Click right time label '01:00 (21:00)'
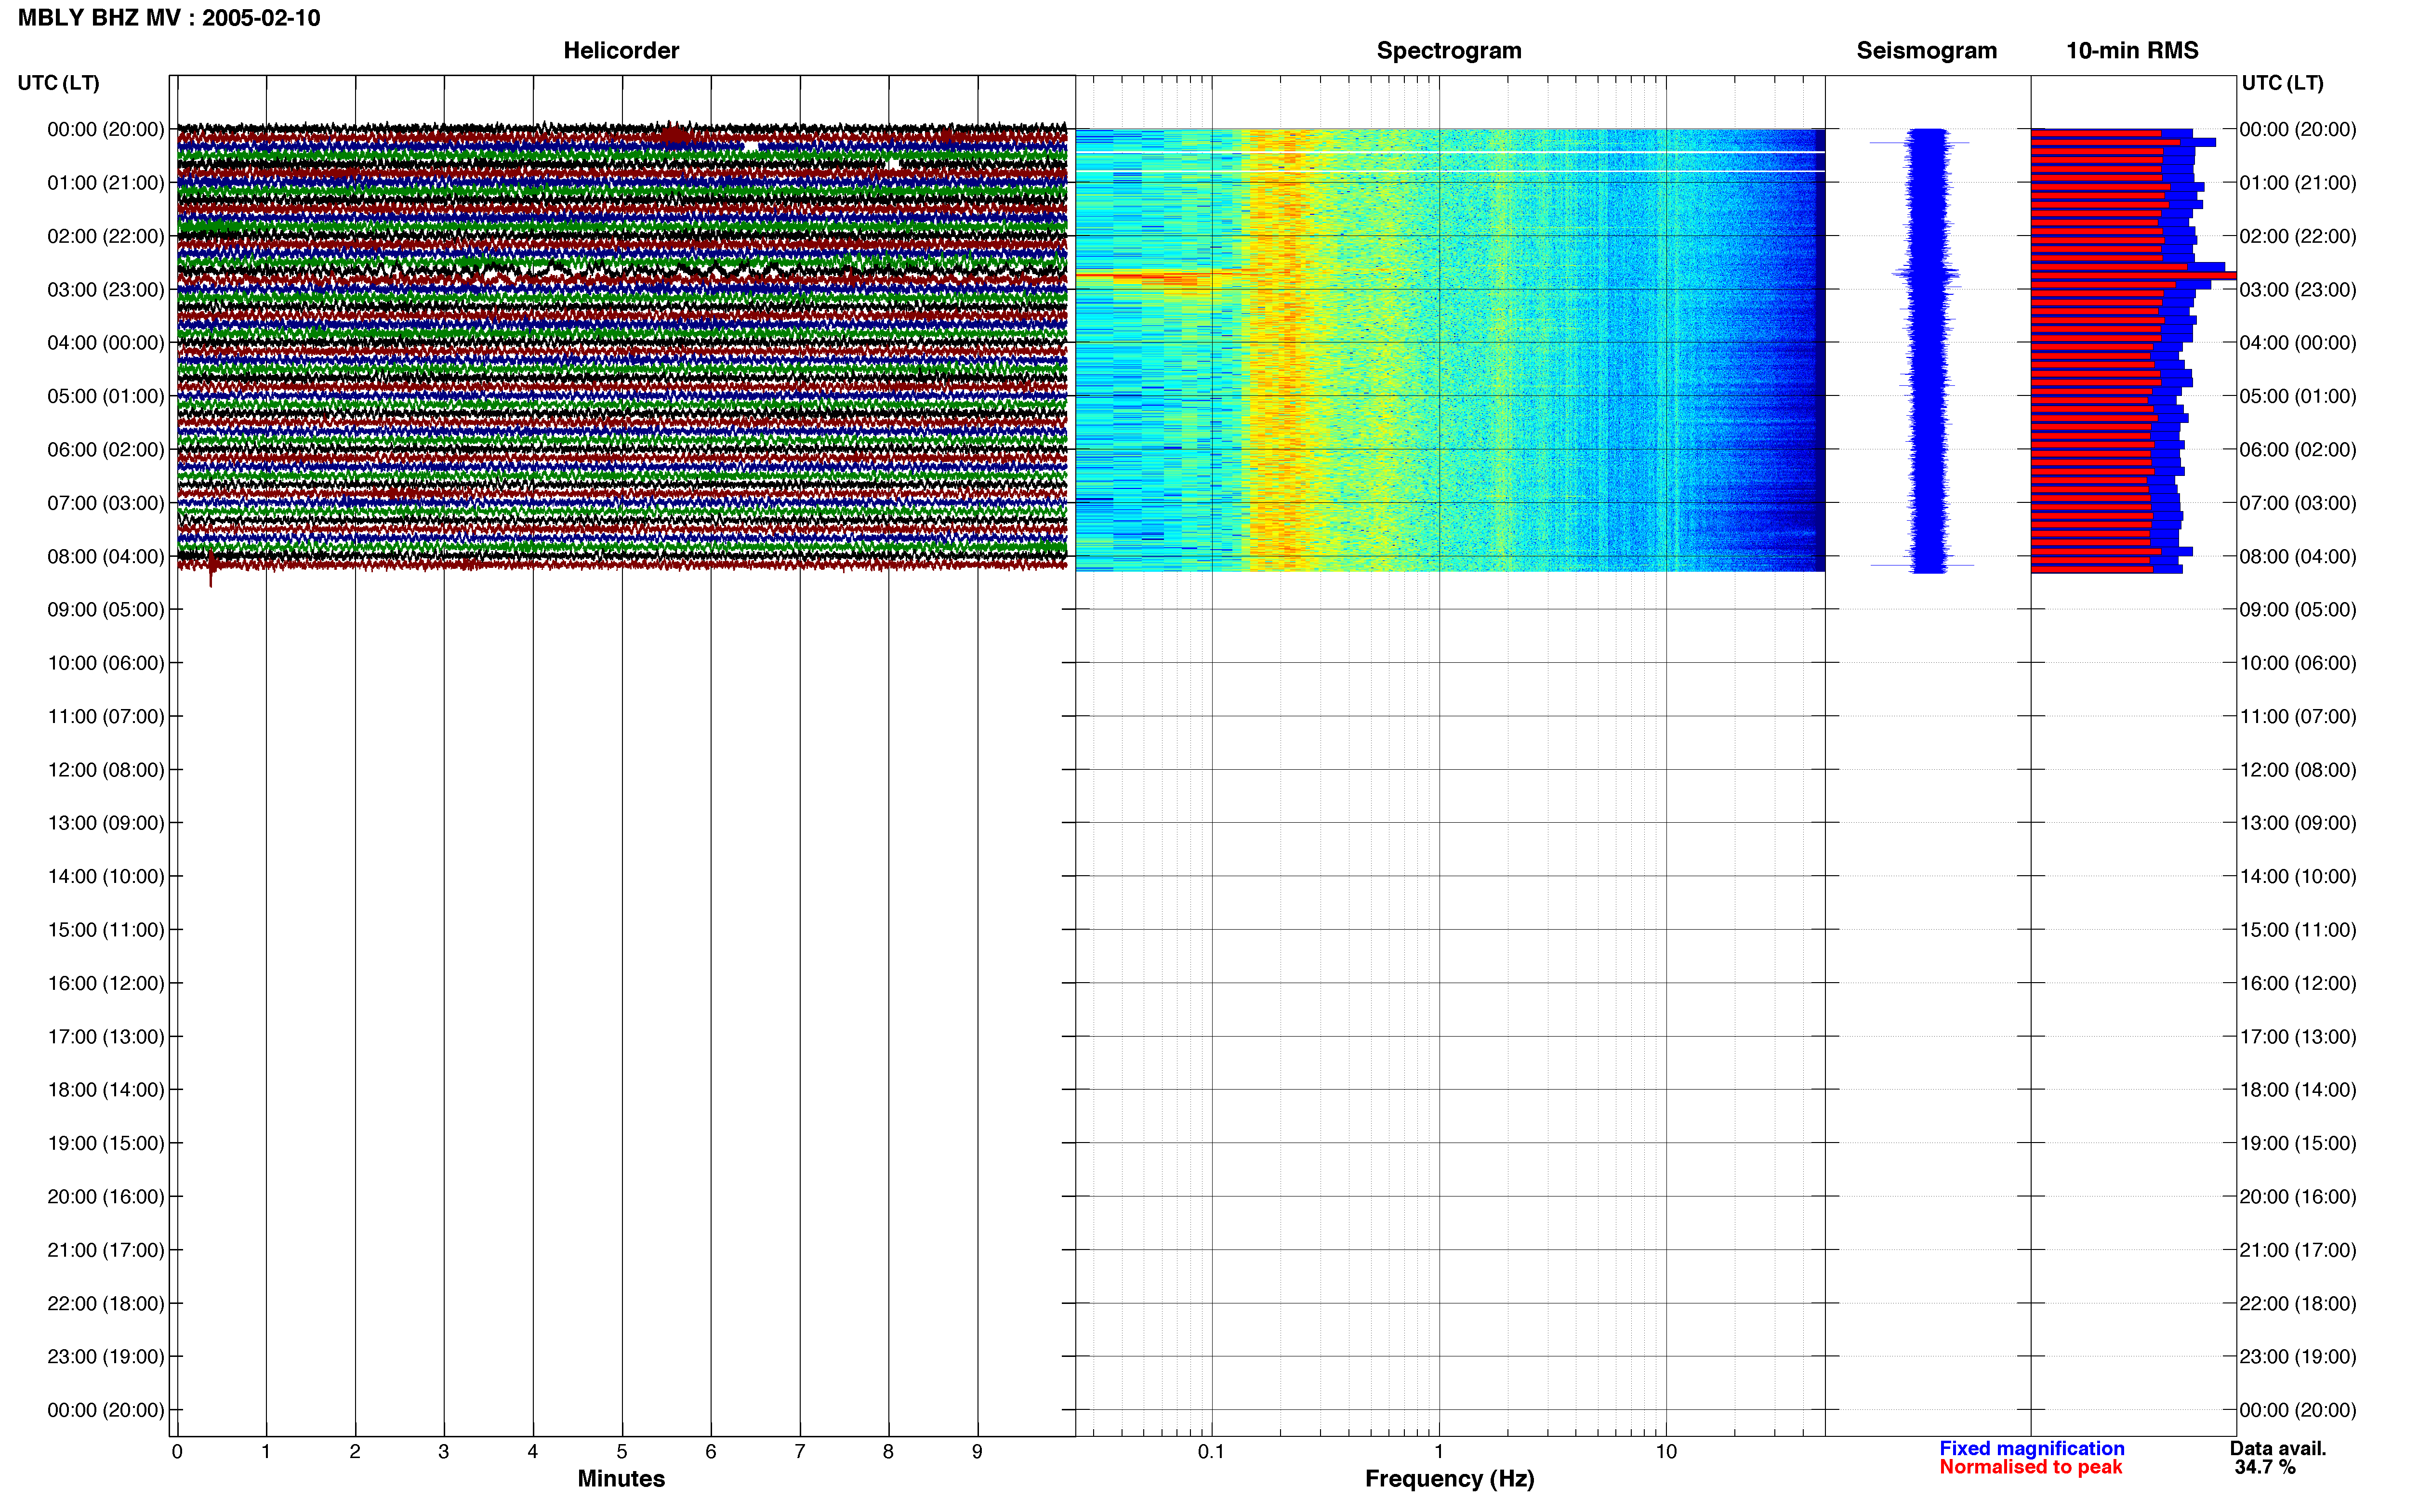The height and width of the screenshot is (1512, 2418). click(x=2298, y=183)
